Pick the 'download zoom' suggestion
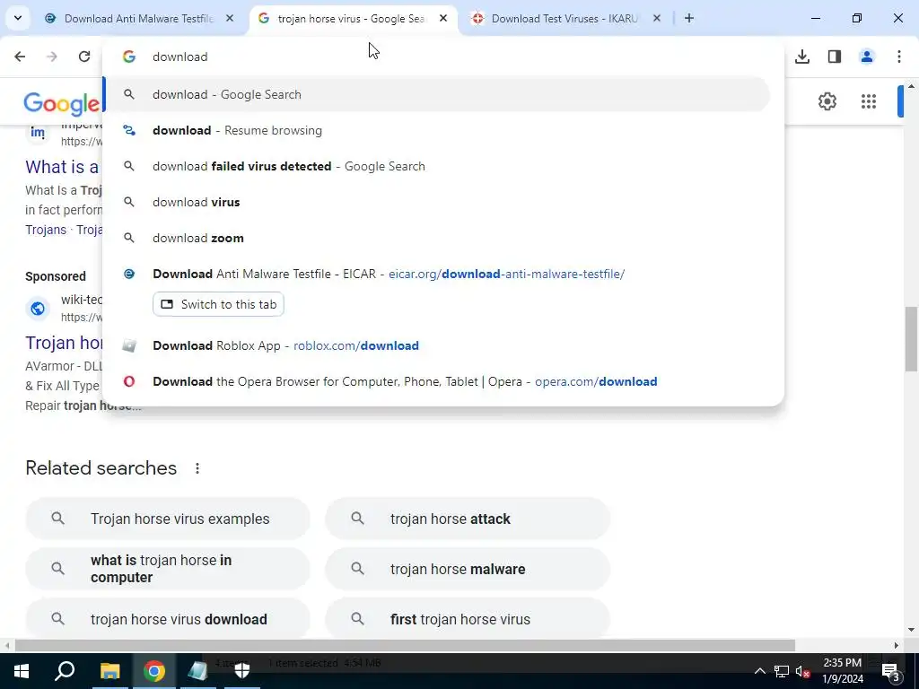The width and height of the screenshot is (919, 689). (437, 238)
